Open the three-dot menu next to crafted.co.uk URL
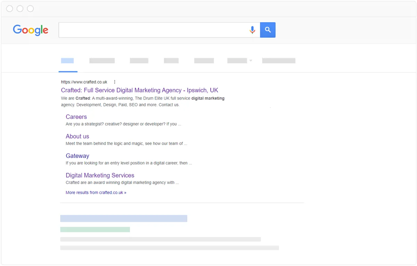 [x=115, y=82]
